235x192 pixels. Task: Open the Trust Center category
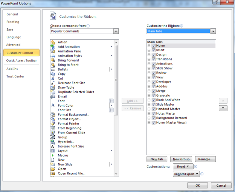(15, 76)
